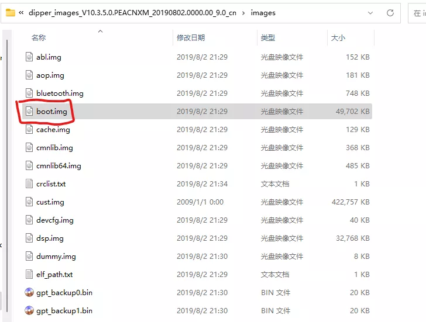Image resolution: width=426 pixels, height=322 pixels.
Task: Select the gpt_backup0.bin disc icon
Action: [x=29, y=292]
